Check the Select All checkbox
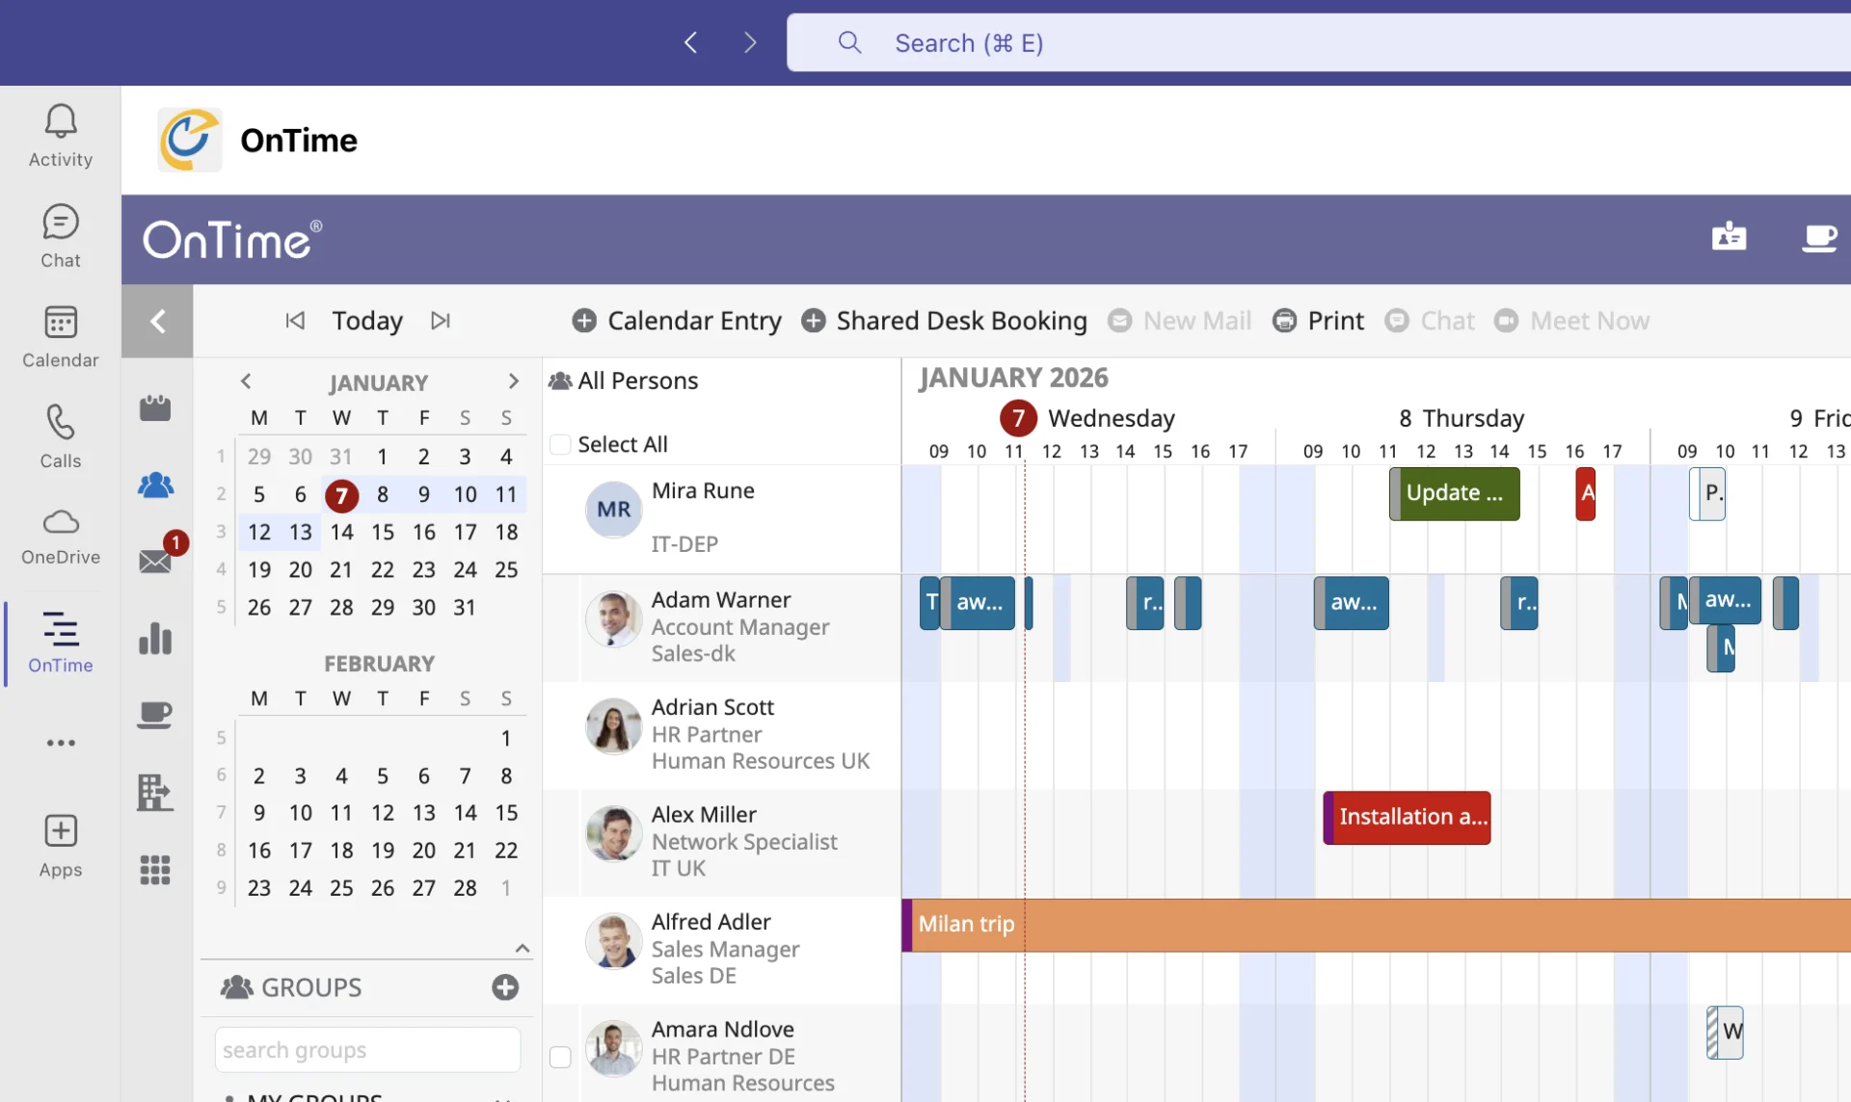 tap(560, 444)
